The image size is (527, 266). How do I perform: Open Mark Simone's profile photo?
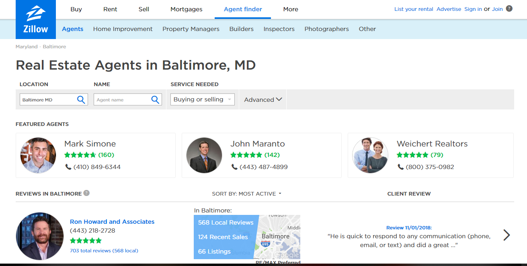[x=38, y=155]
